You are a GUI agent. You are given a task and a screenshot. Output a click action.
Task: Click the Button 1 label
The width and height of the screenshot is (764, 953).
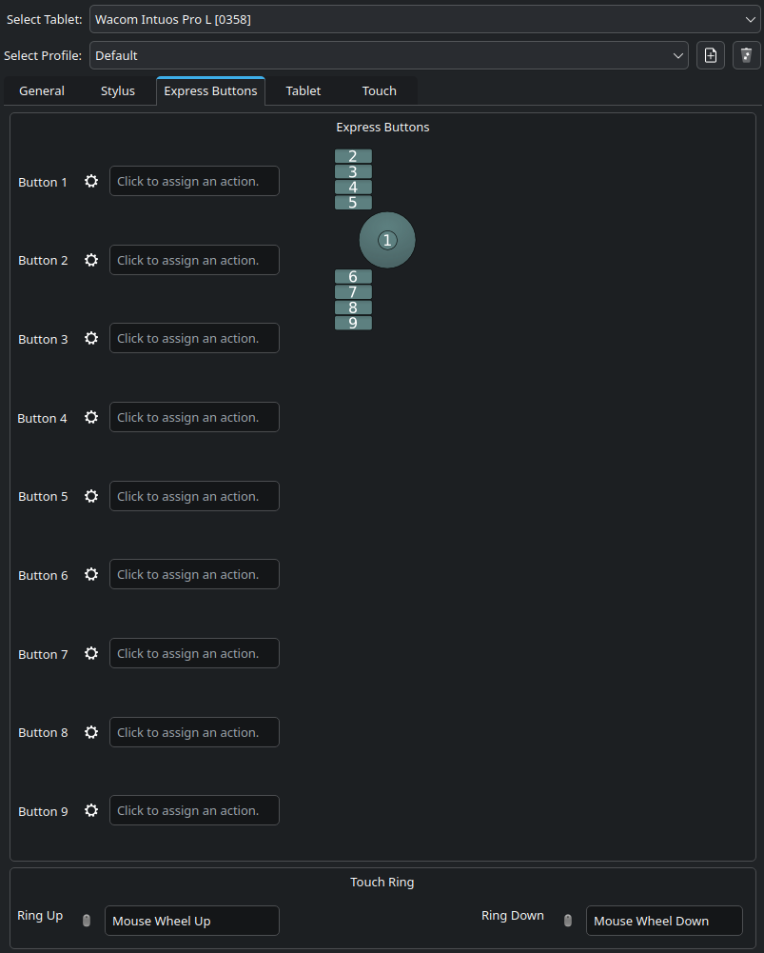(x=43, y=182)
